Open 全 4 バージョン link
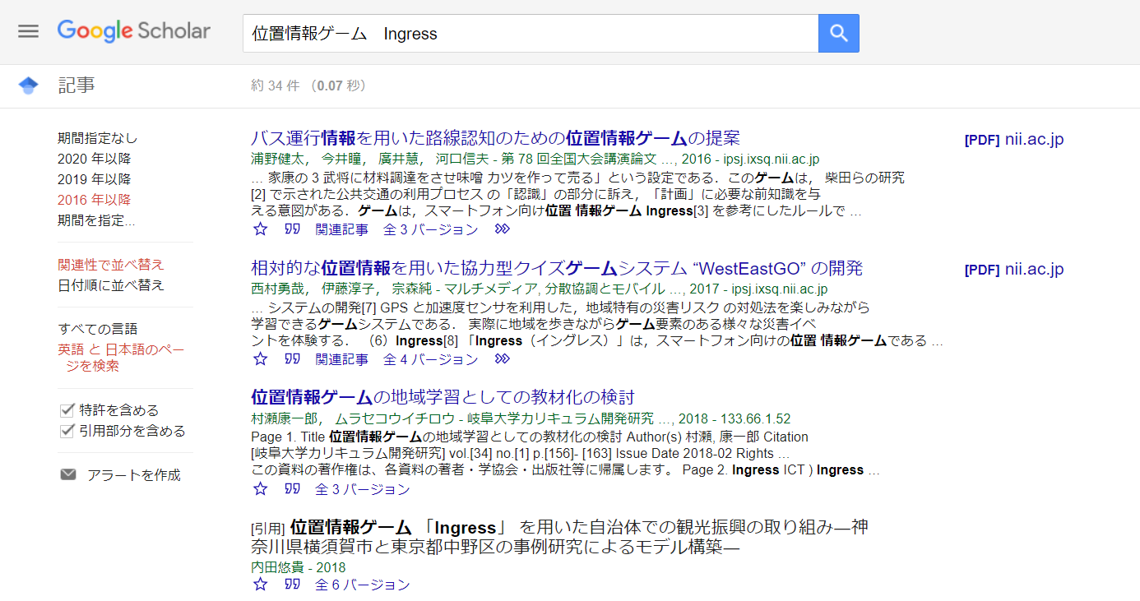Image resolution: width=1140 pixels, height=601 pixels. 431,360
